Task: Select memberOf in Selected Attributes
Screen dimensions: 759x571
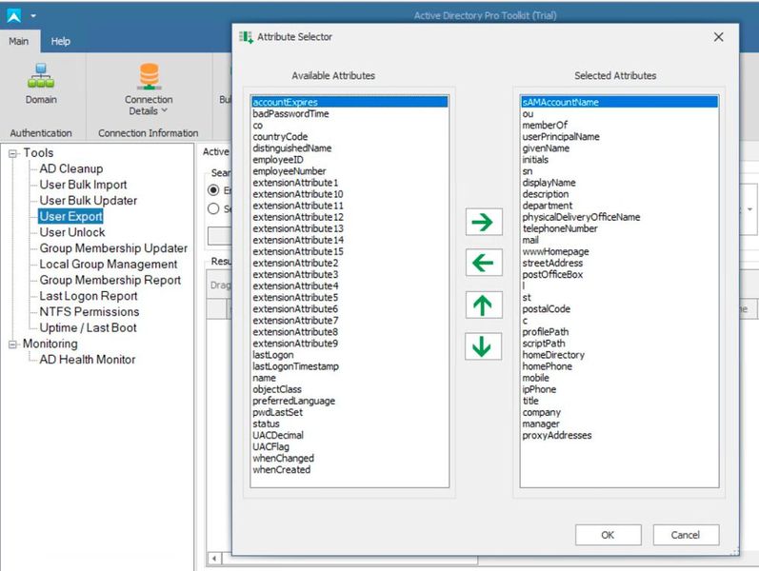Action: (545, 125)
